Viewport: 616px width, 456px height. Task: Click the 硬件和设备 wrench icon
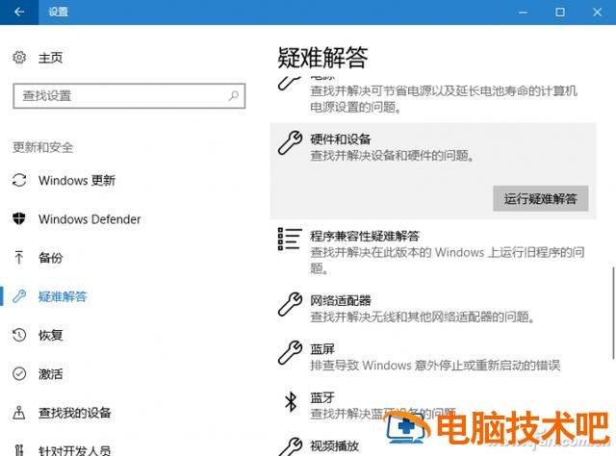pos(290,143)
